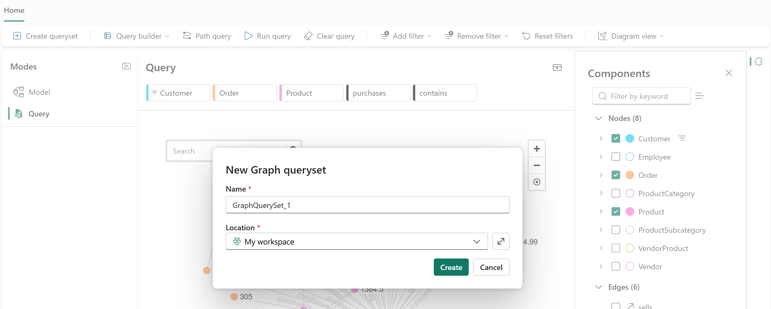Click the Product pink color swatch
771x309 pixels.
[630, 211]
